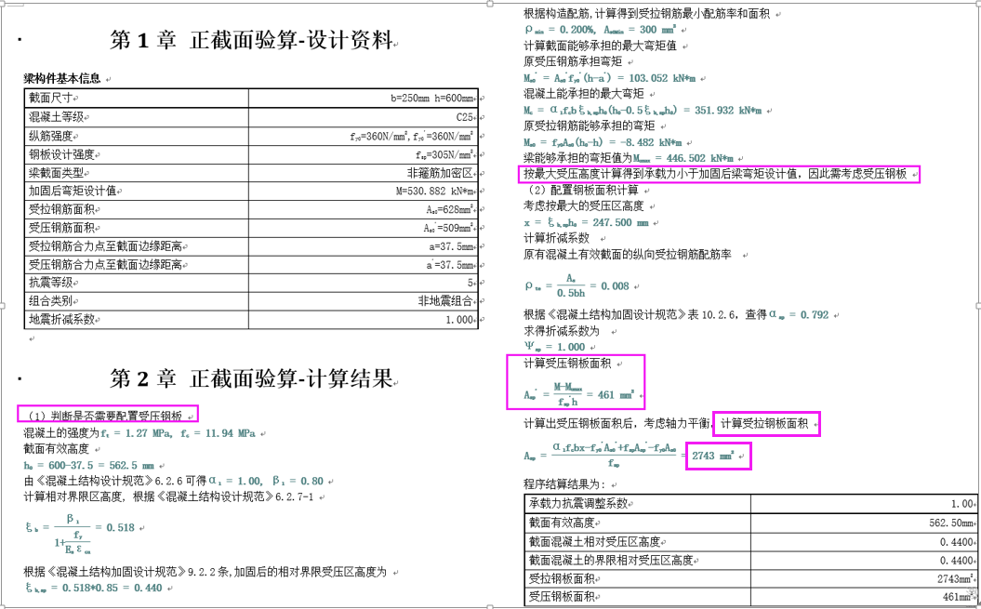Image resolution: width=981 pixels, height=609 pixels.
Task: Click the sentence '按最大受压高度计算得到承载力小于加固后梁弯矩设计值'
Action: coord(659,174)
